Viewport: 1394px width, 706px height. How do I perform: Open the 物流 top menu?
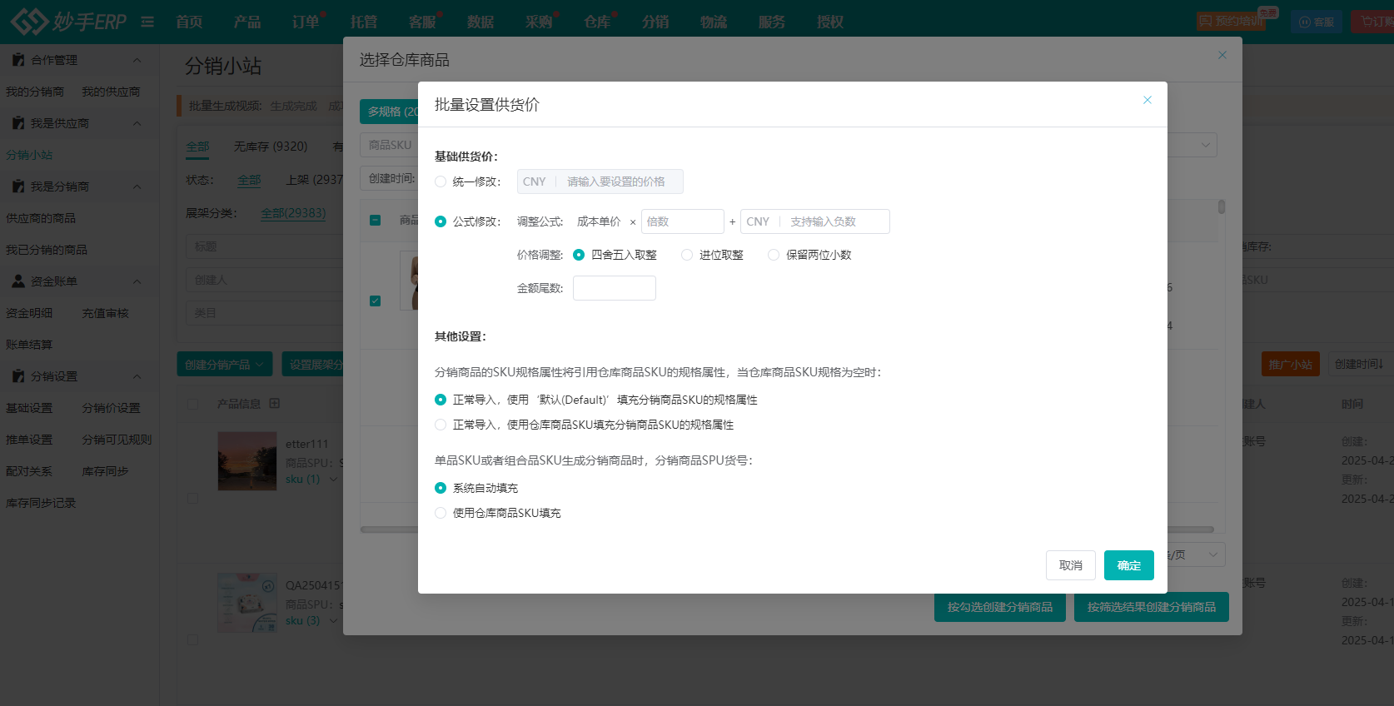pos(714,22)
